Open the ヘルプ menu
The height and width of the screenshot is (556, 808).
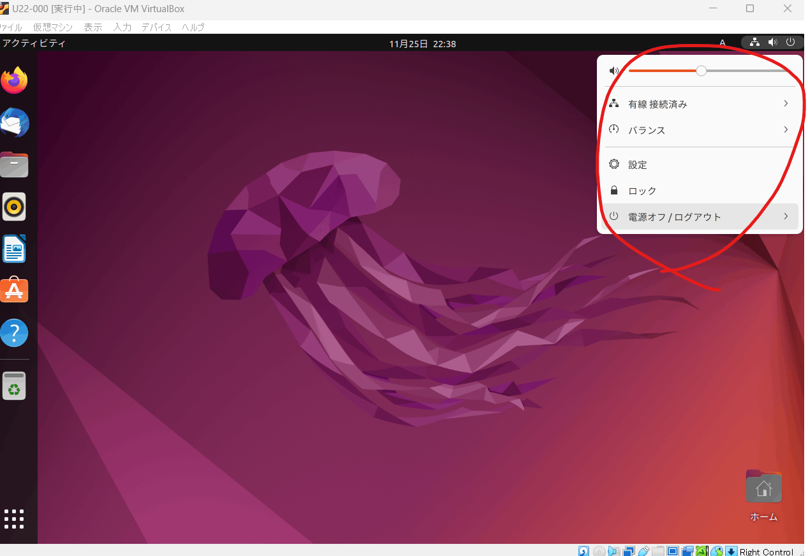click(193, 27)
